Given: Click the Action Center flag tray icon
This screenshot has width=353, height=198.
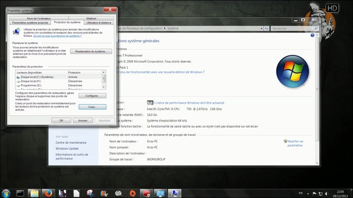Looking at the screenshot, I should tap(314, 194).
